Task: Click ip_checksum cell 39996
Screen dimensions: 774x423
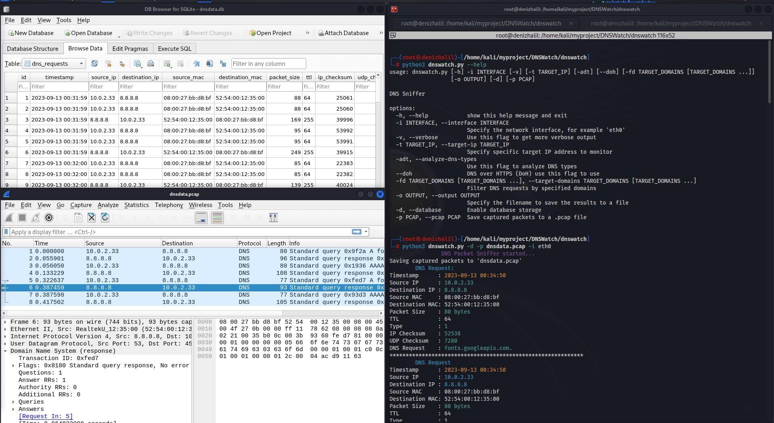Action: coord(334,119)
